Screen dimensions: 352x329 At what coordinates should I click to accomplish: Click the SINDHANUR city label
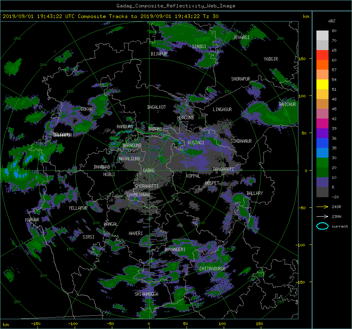[241, 141]
